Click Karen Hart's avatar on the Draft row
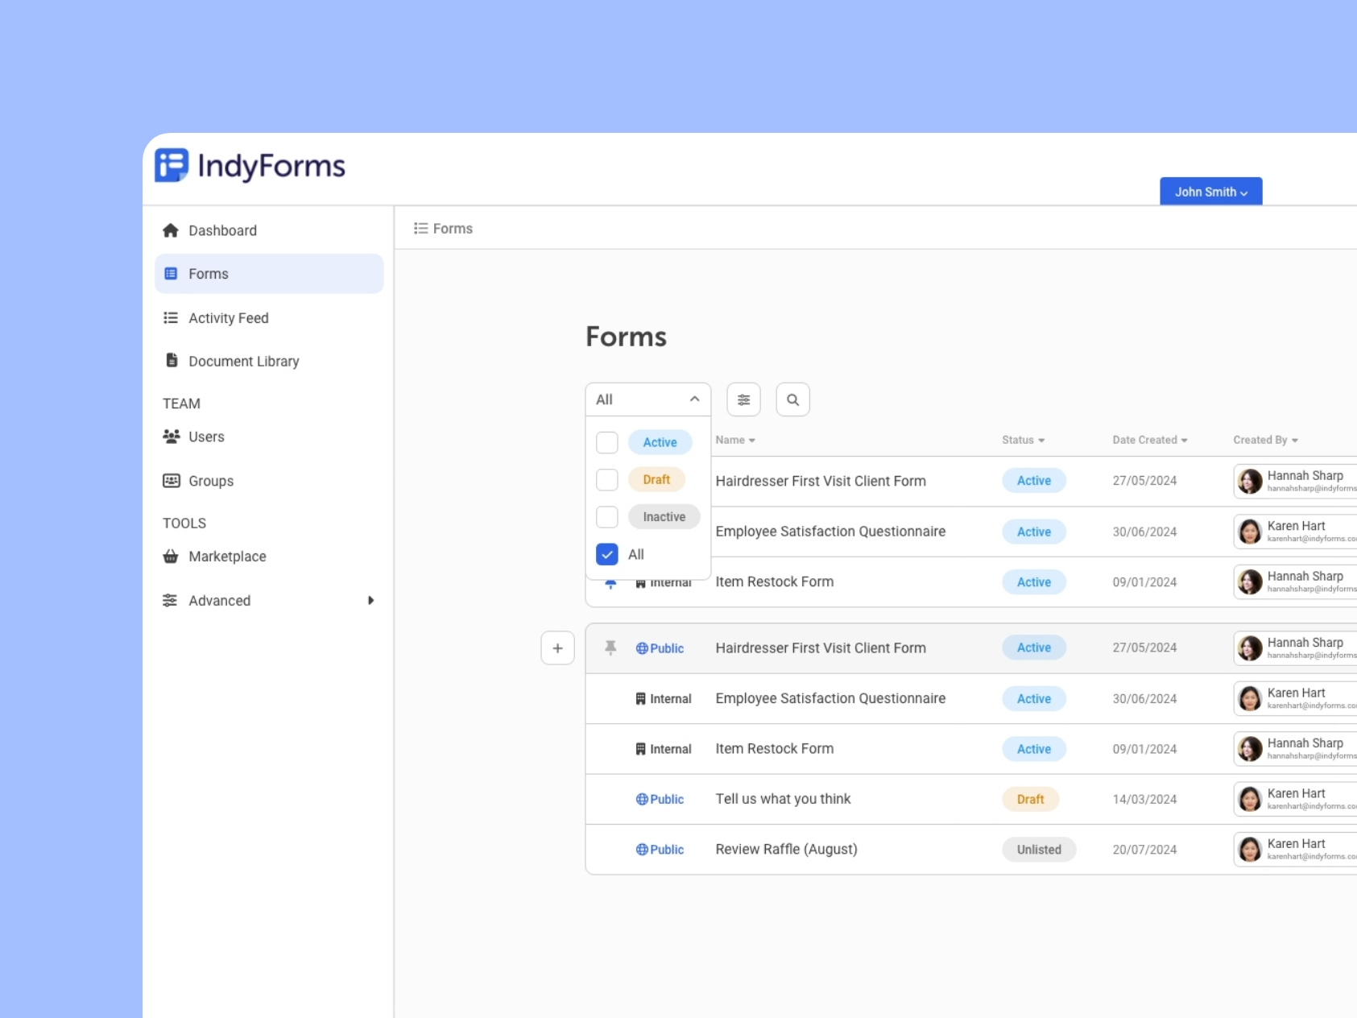1357x1018 pixels. 1250,798
